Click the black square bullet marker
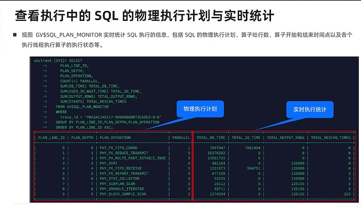Image resolution: width=361 pixels, height=207 pixels. 15,34
